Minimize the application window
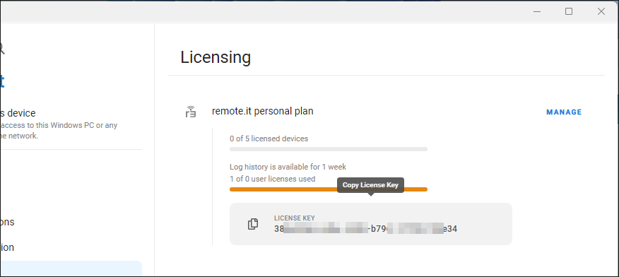Image resolution: width=619 pixels, height=277 pixels. 537,11
